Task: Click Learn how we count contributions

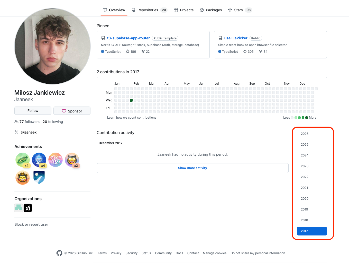Action: [132, 118]
